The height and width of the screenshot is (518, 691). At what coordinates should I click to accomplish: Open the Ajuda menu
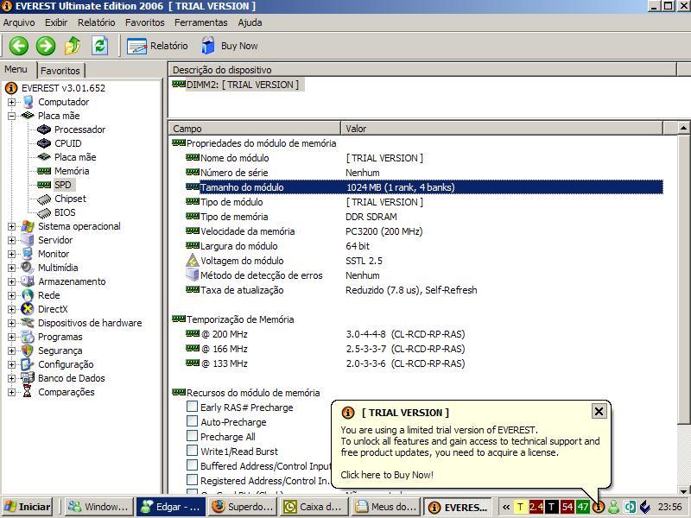tap(250, 22)
